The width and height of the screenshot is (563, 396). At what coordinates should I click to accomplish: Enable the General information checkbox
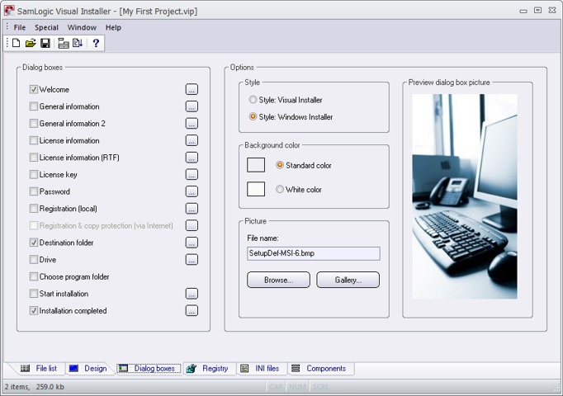[33, 106]
